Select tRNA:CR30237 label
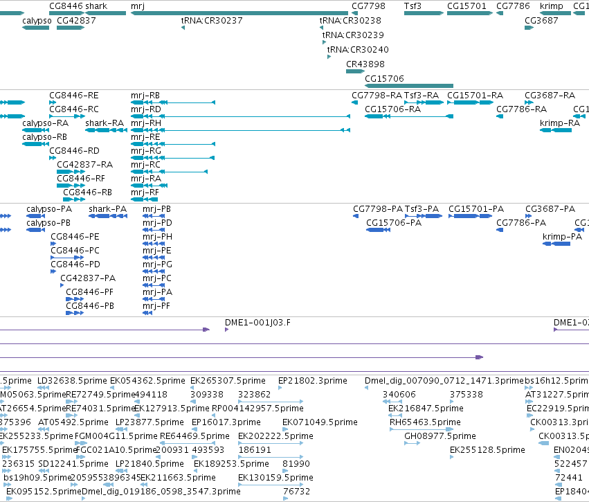The width and height of the screenshot is (589, 502). pos(212,21)
